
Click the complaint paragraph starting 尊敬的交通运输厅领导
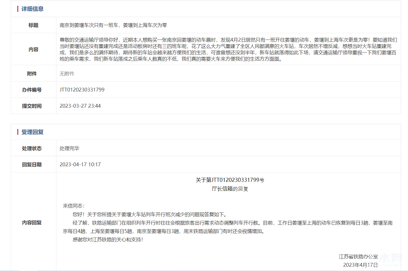pos(228,49)
